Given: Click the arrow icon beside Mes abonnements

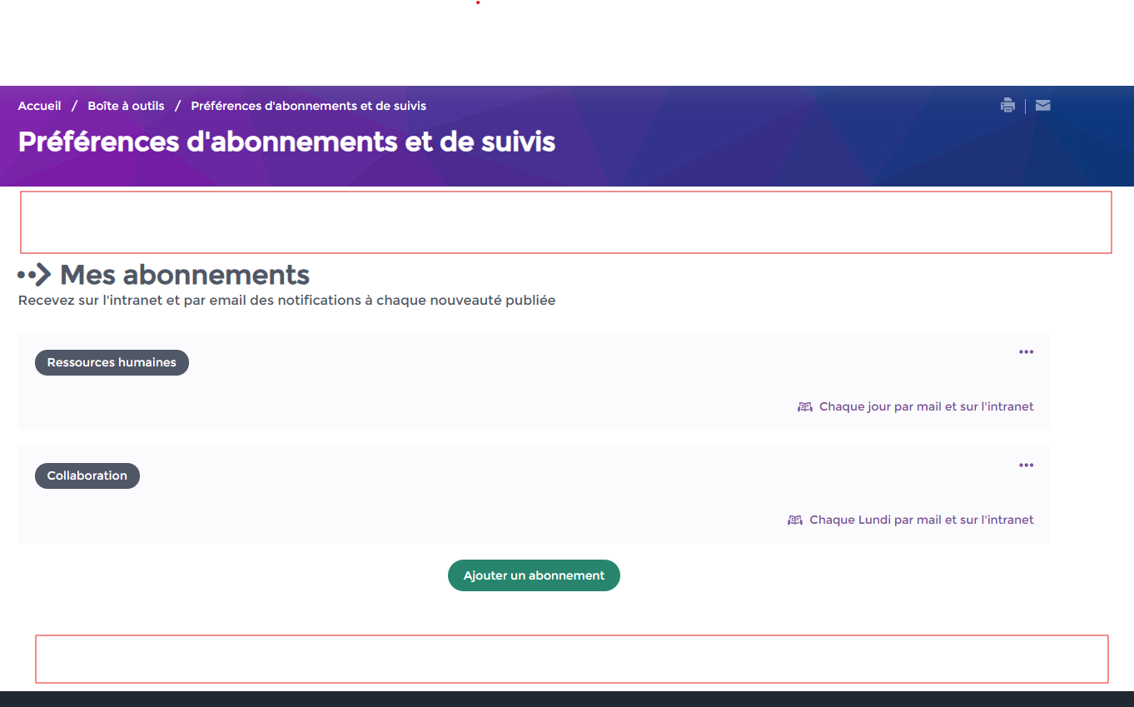Looking at the screenshot, I should point(35,275).
